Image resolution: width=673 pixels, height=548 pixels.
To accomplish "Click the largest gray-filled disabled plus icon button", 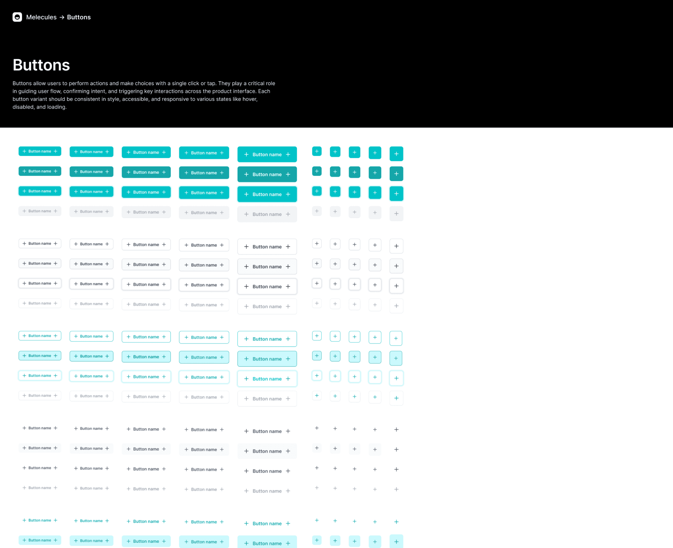I will tap(396, 214).
